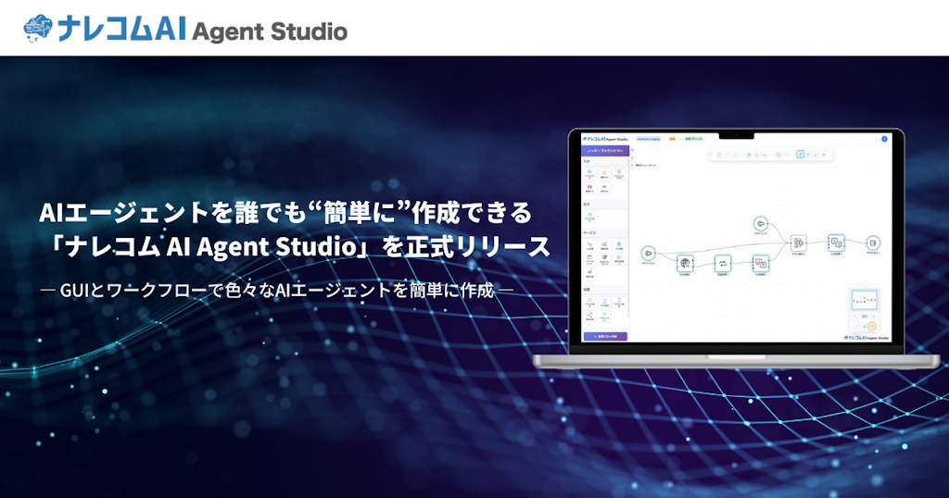Select the loop arrows node on canvas

point(723,263)
